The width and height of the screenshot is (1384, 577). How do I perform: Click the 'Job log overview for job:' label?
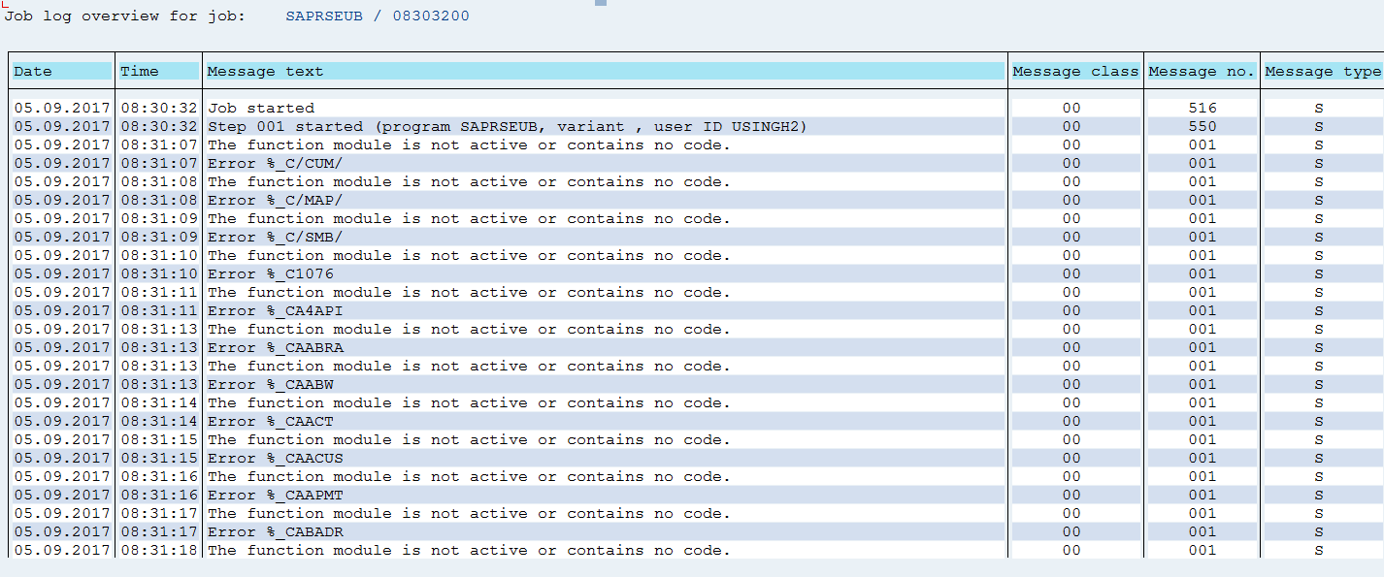pyautogui.click(x=125, y=16)
